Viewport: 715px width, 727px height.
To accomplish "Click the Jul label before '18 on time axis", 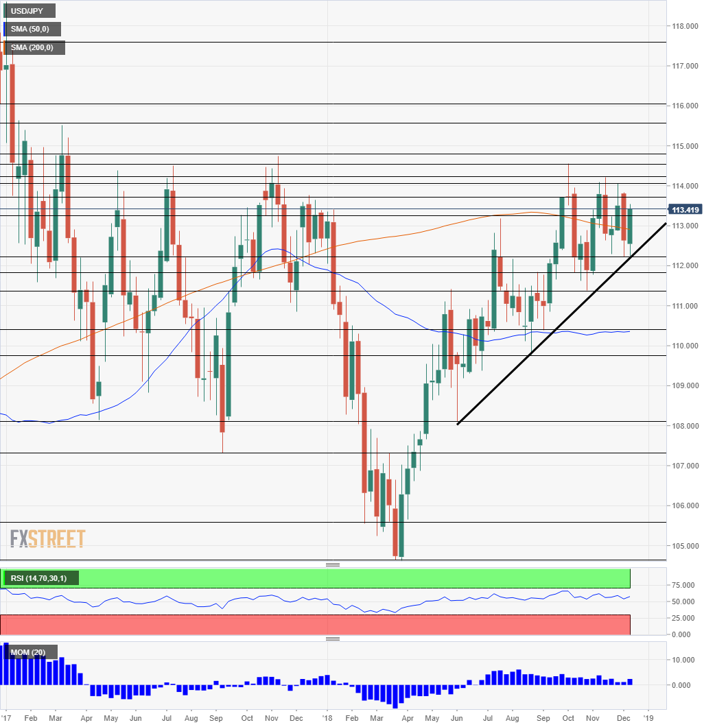I will [167, 717].
